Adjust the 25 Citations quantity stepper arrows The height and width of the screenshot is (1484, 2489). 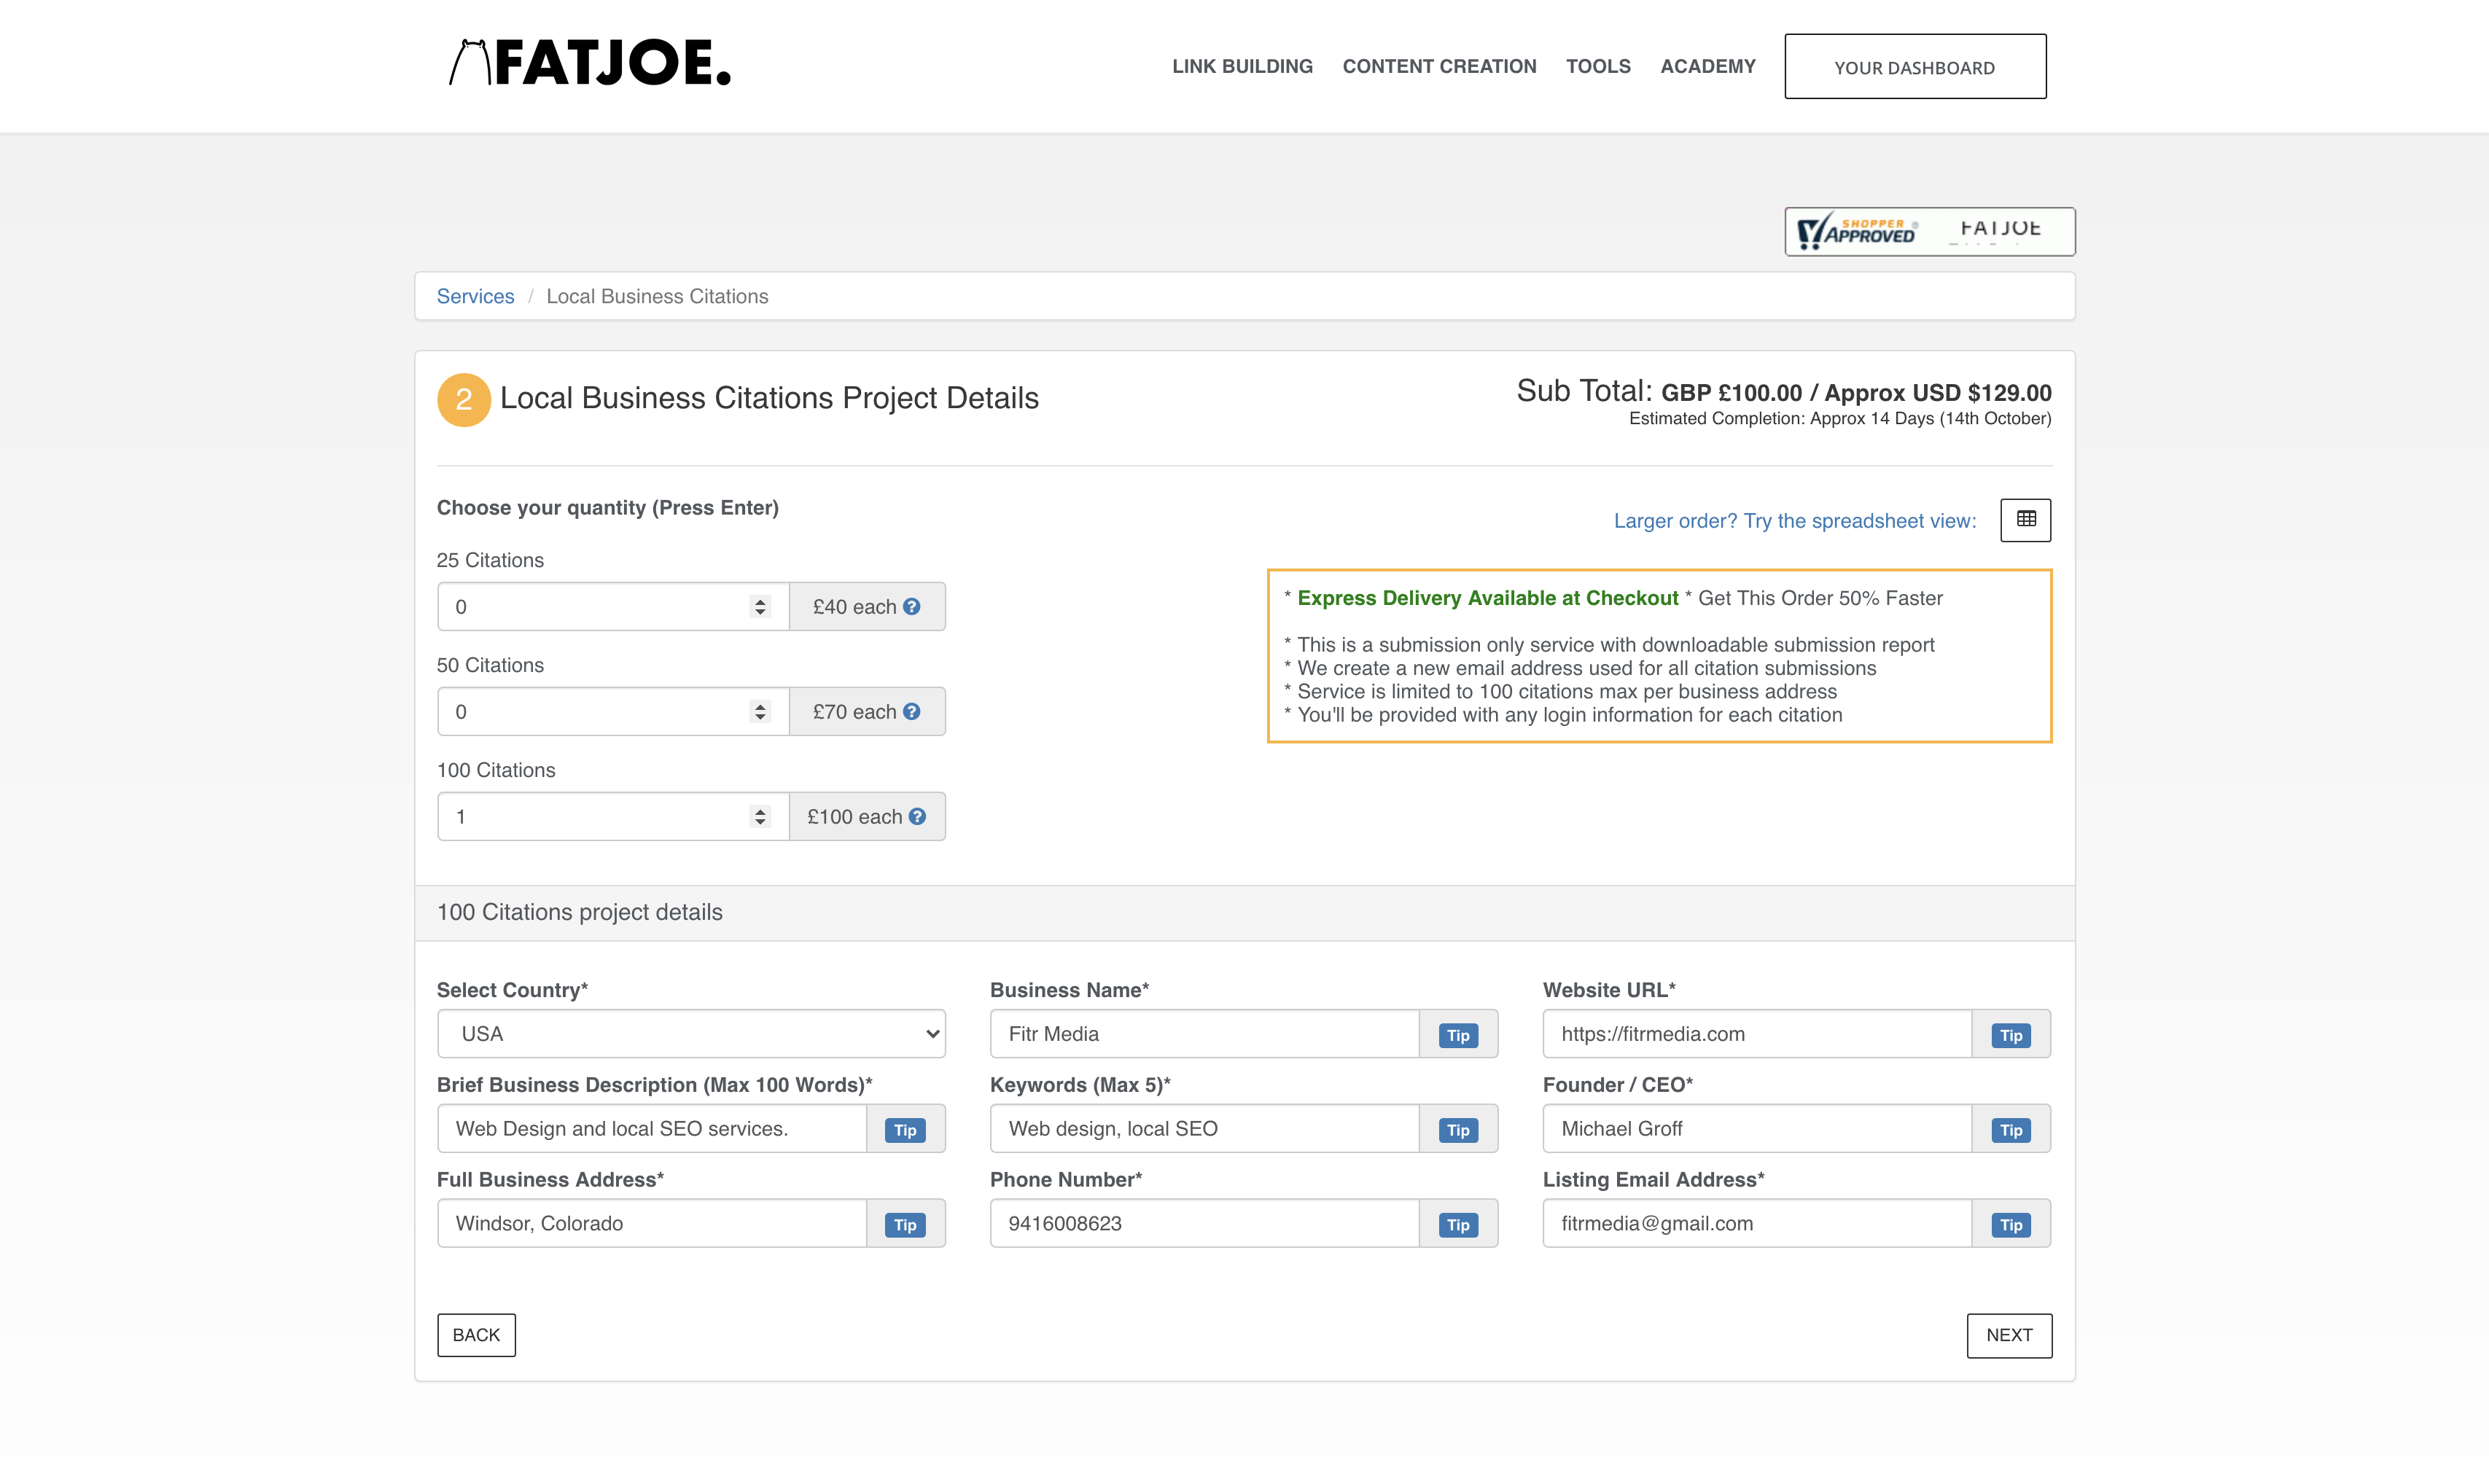pos(760,607)
